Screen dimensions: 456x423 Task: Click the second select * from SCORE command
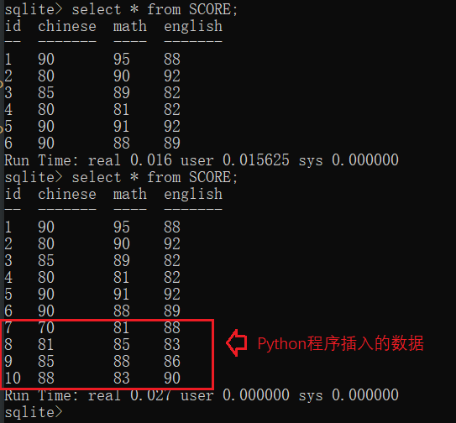pyautogui.click(x=155, y=177)
